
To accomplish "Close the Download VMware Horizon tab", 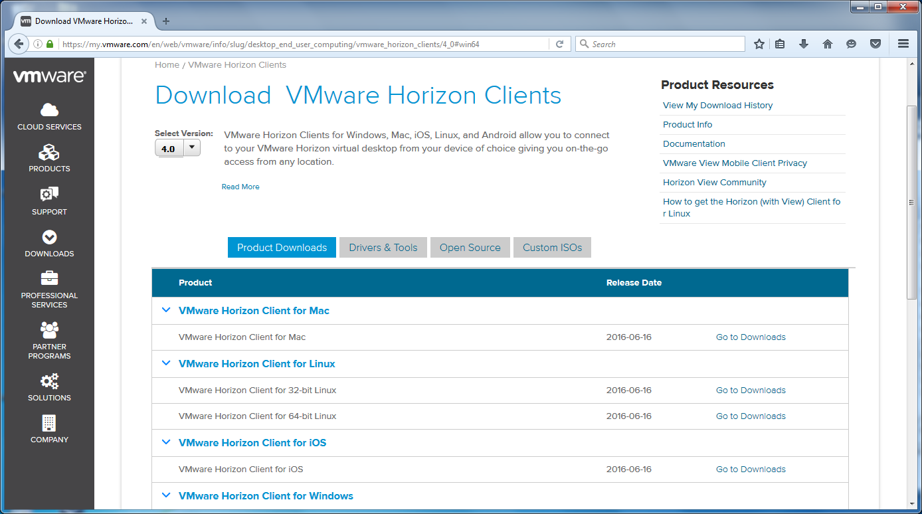I will pyautogui.click(x=144, y=21).
